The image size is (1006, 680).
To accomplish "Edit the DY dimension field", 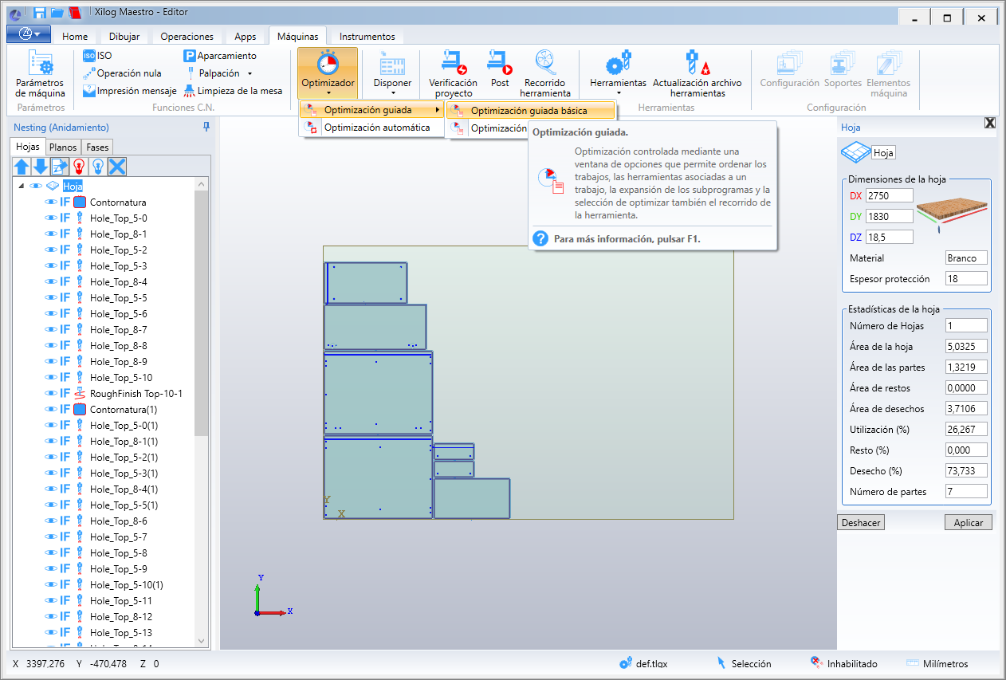I will [890, 216].
